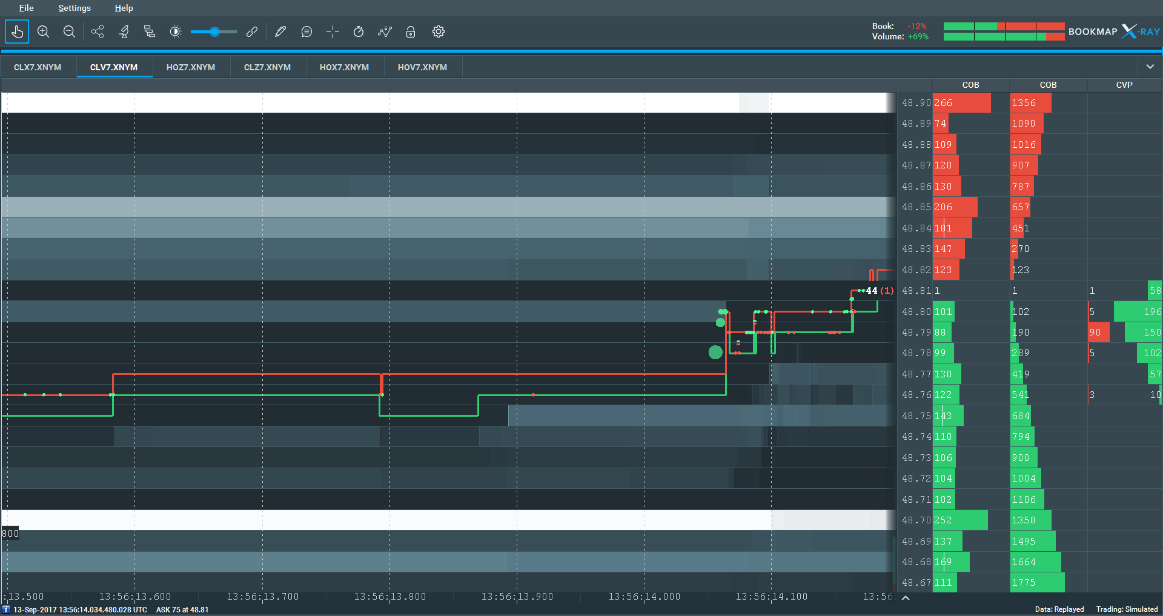This screenshot has width=1163, height=616.
Task: Open the gear configuration icon
Action: (x=439, y=31)
